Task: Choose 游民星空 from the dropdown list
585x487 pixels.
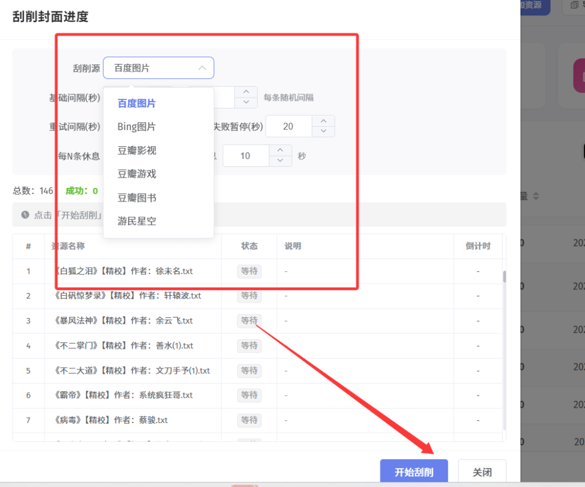Action: [137, 221]
